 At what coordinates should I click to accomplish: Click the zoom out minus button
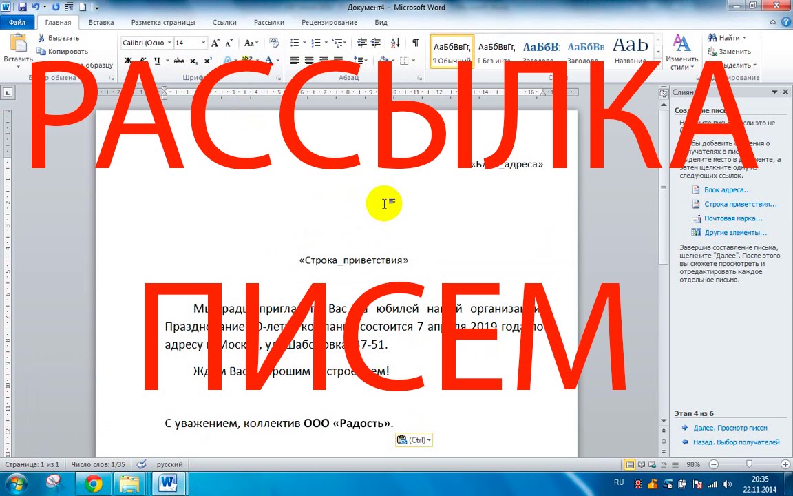[714, 464]
